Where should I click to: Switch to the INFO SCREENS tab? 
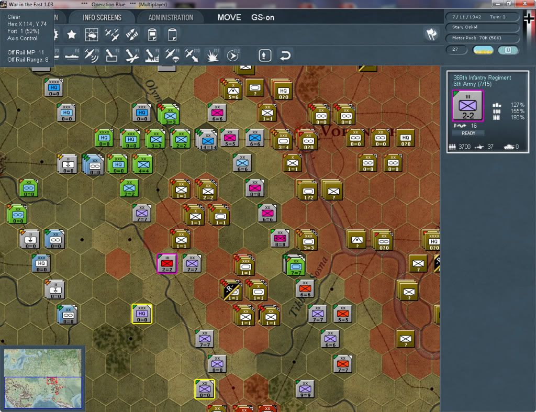coord(102,17)
